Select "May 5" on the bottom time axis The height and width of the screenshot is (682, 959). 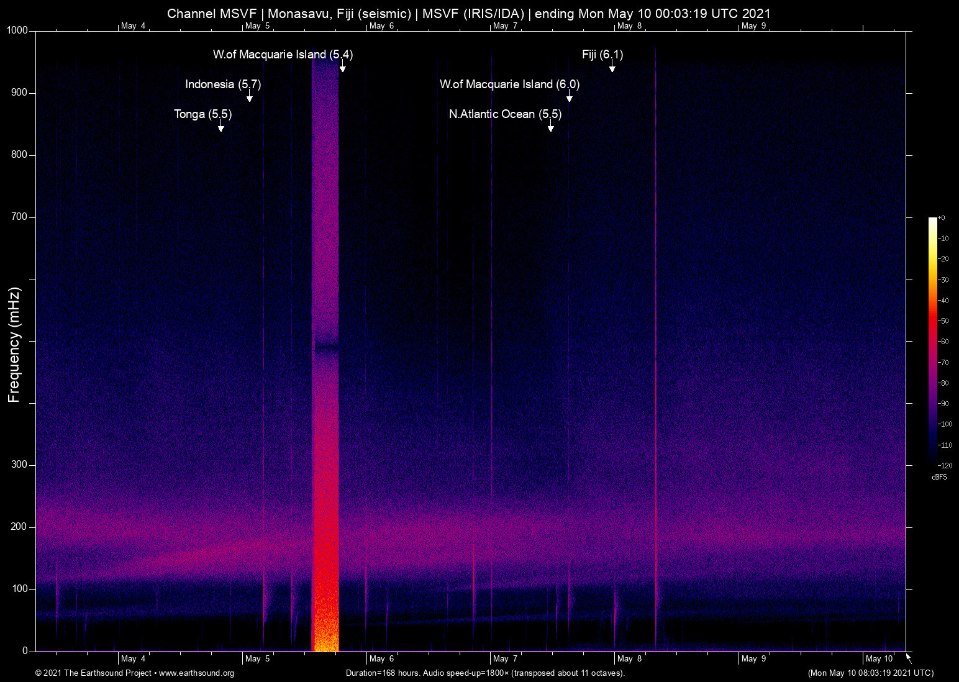pos(257,659)
